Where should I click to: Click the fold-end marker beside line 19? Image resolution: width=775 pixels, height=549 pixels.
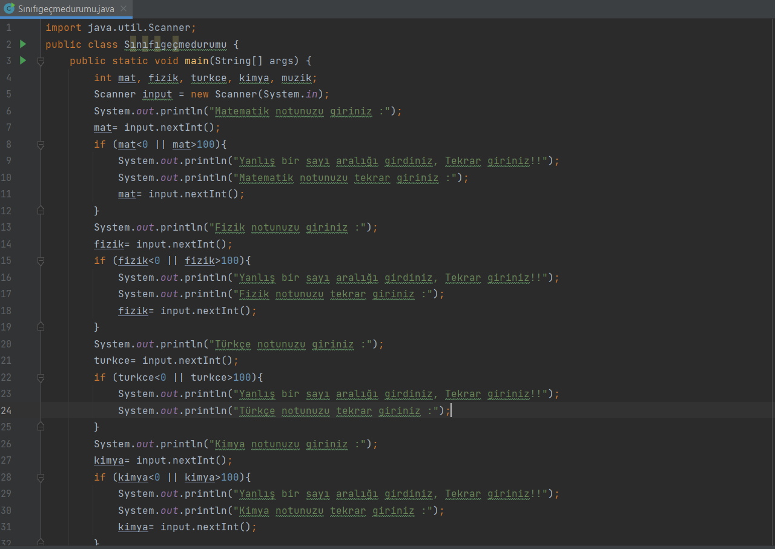tap(41, 327)
